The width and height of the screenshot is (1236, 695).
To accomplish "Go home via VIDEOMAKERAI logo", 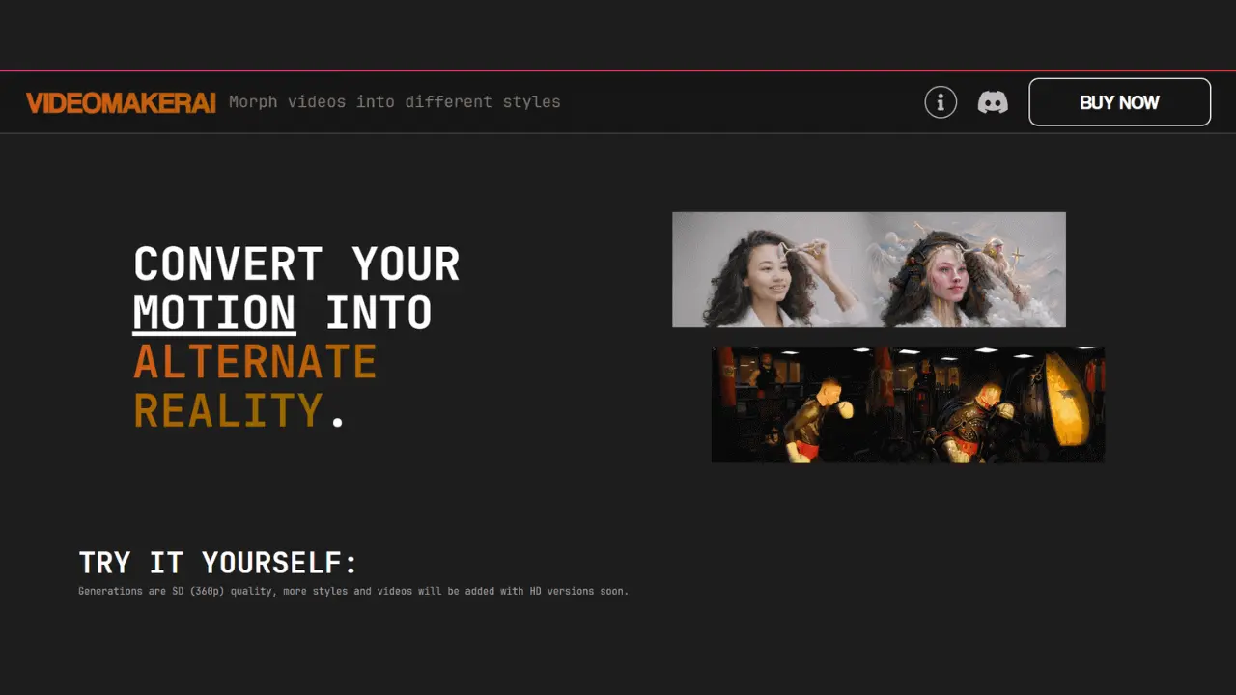I will pos(121,102).
